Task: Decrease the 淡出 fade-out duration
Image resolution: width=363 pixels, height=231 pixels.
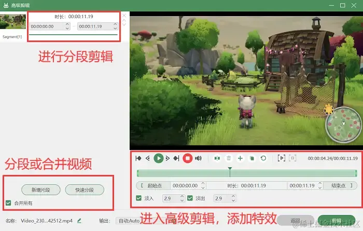Action: [233, 200]
